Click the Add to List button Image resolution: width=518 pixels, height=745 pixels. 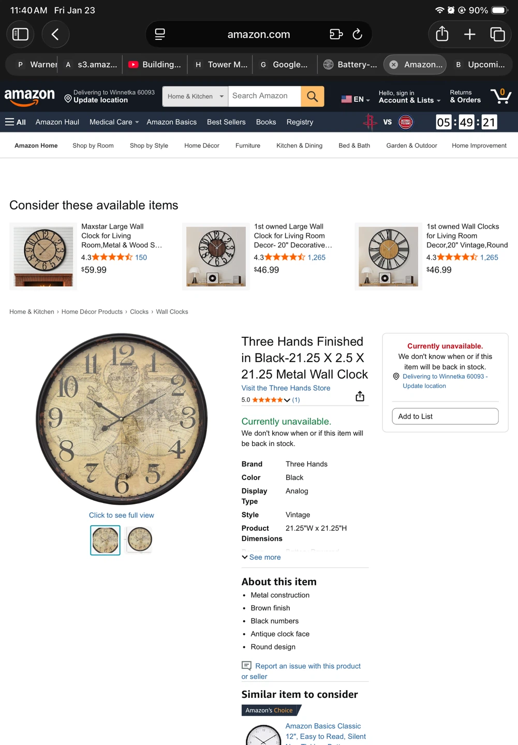[445, 416]
